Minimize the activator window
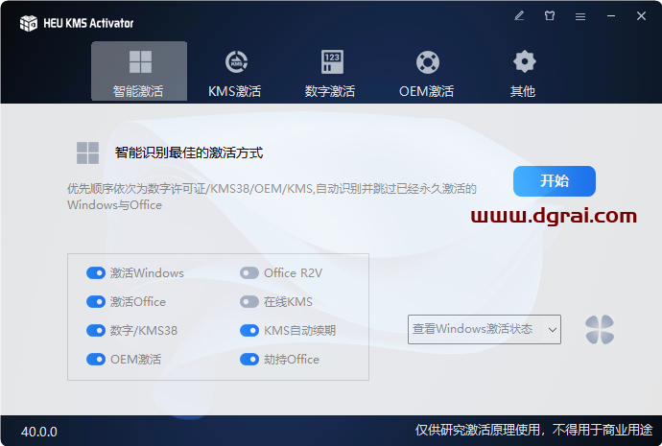The image size is (662, 446). coord(610,16)
